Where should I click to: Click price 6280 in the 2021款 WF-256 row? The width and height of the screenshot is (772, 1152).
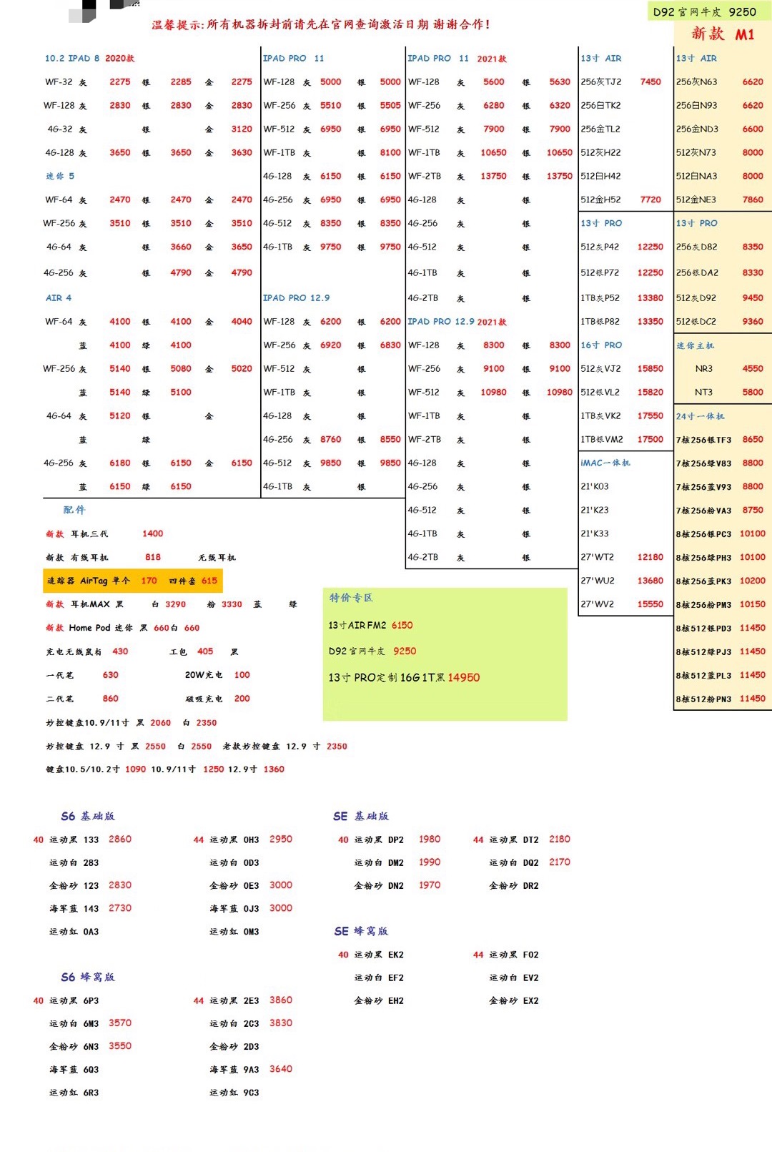tap(494, 105)
